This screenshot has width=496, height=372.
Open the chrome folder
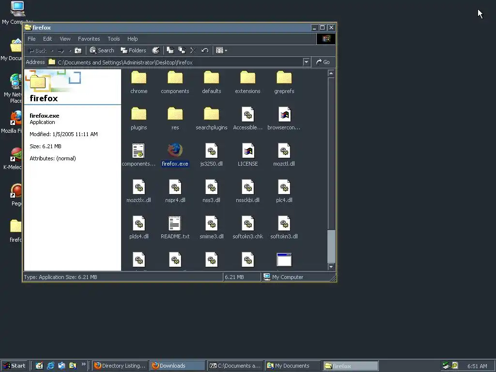coord(139,82)
